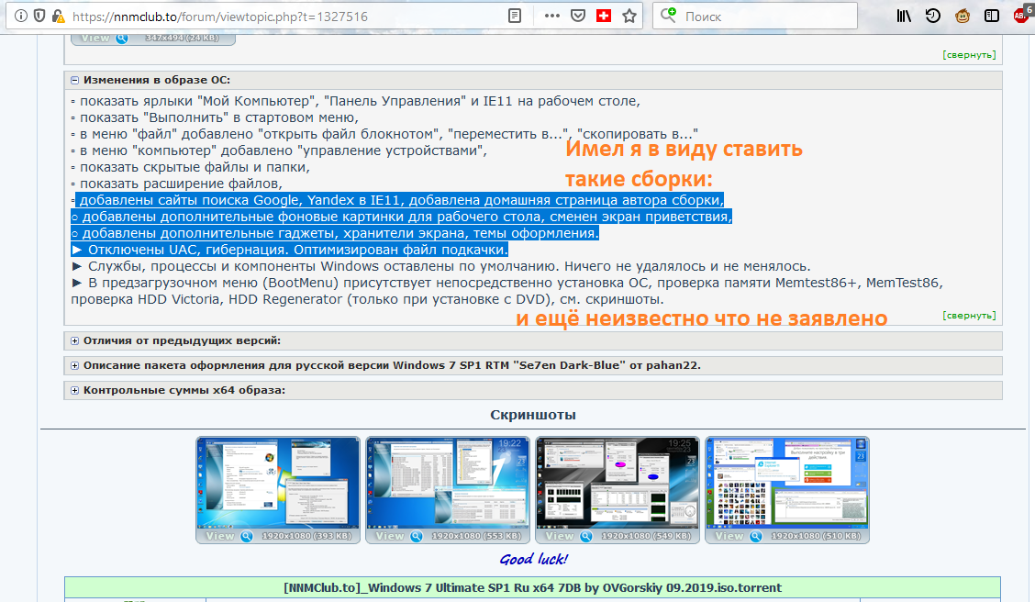Click the "Скриншоты" heading
Screen dimensions: 1035x602
(x=533, y=415)
